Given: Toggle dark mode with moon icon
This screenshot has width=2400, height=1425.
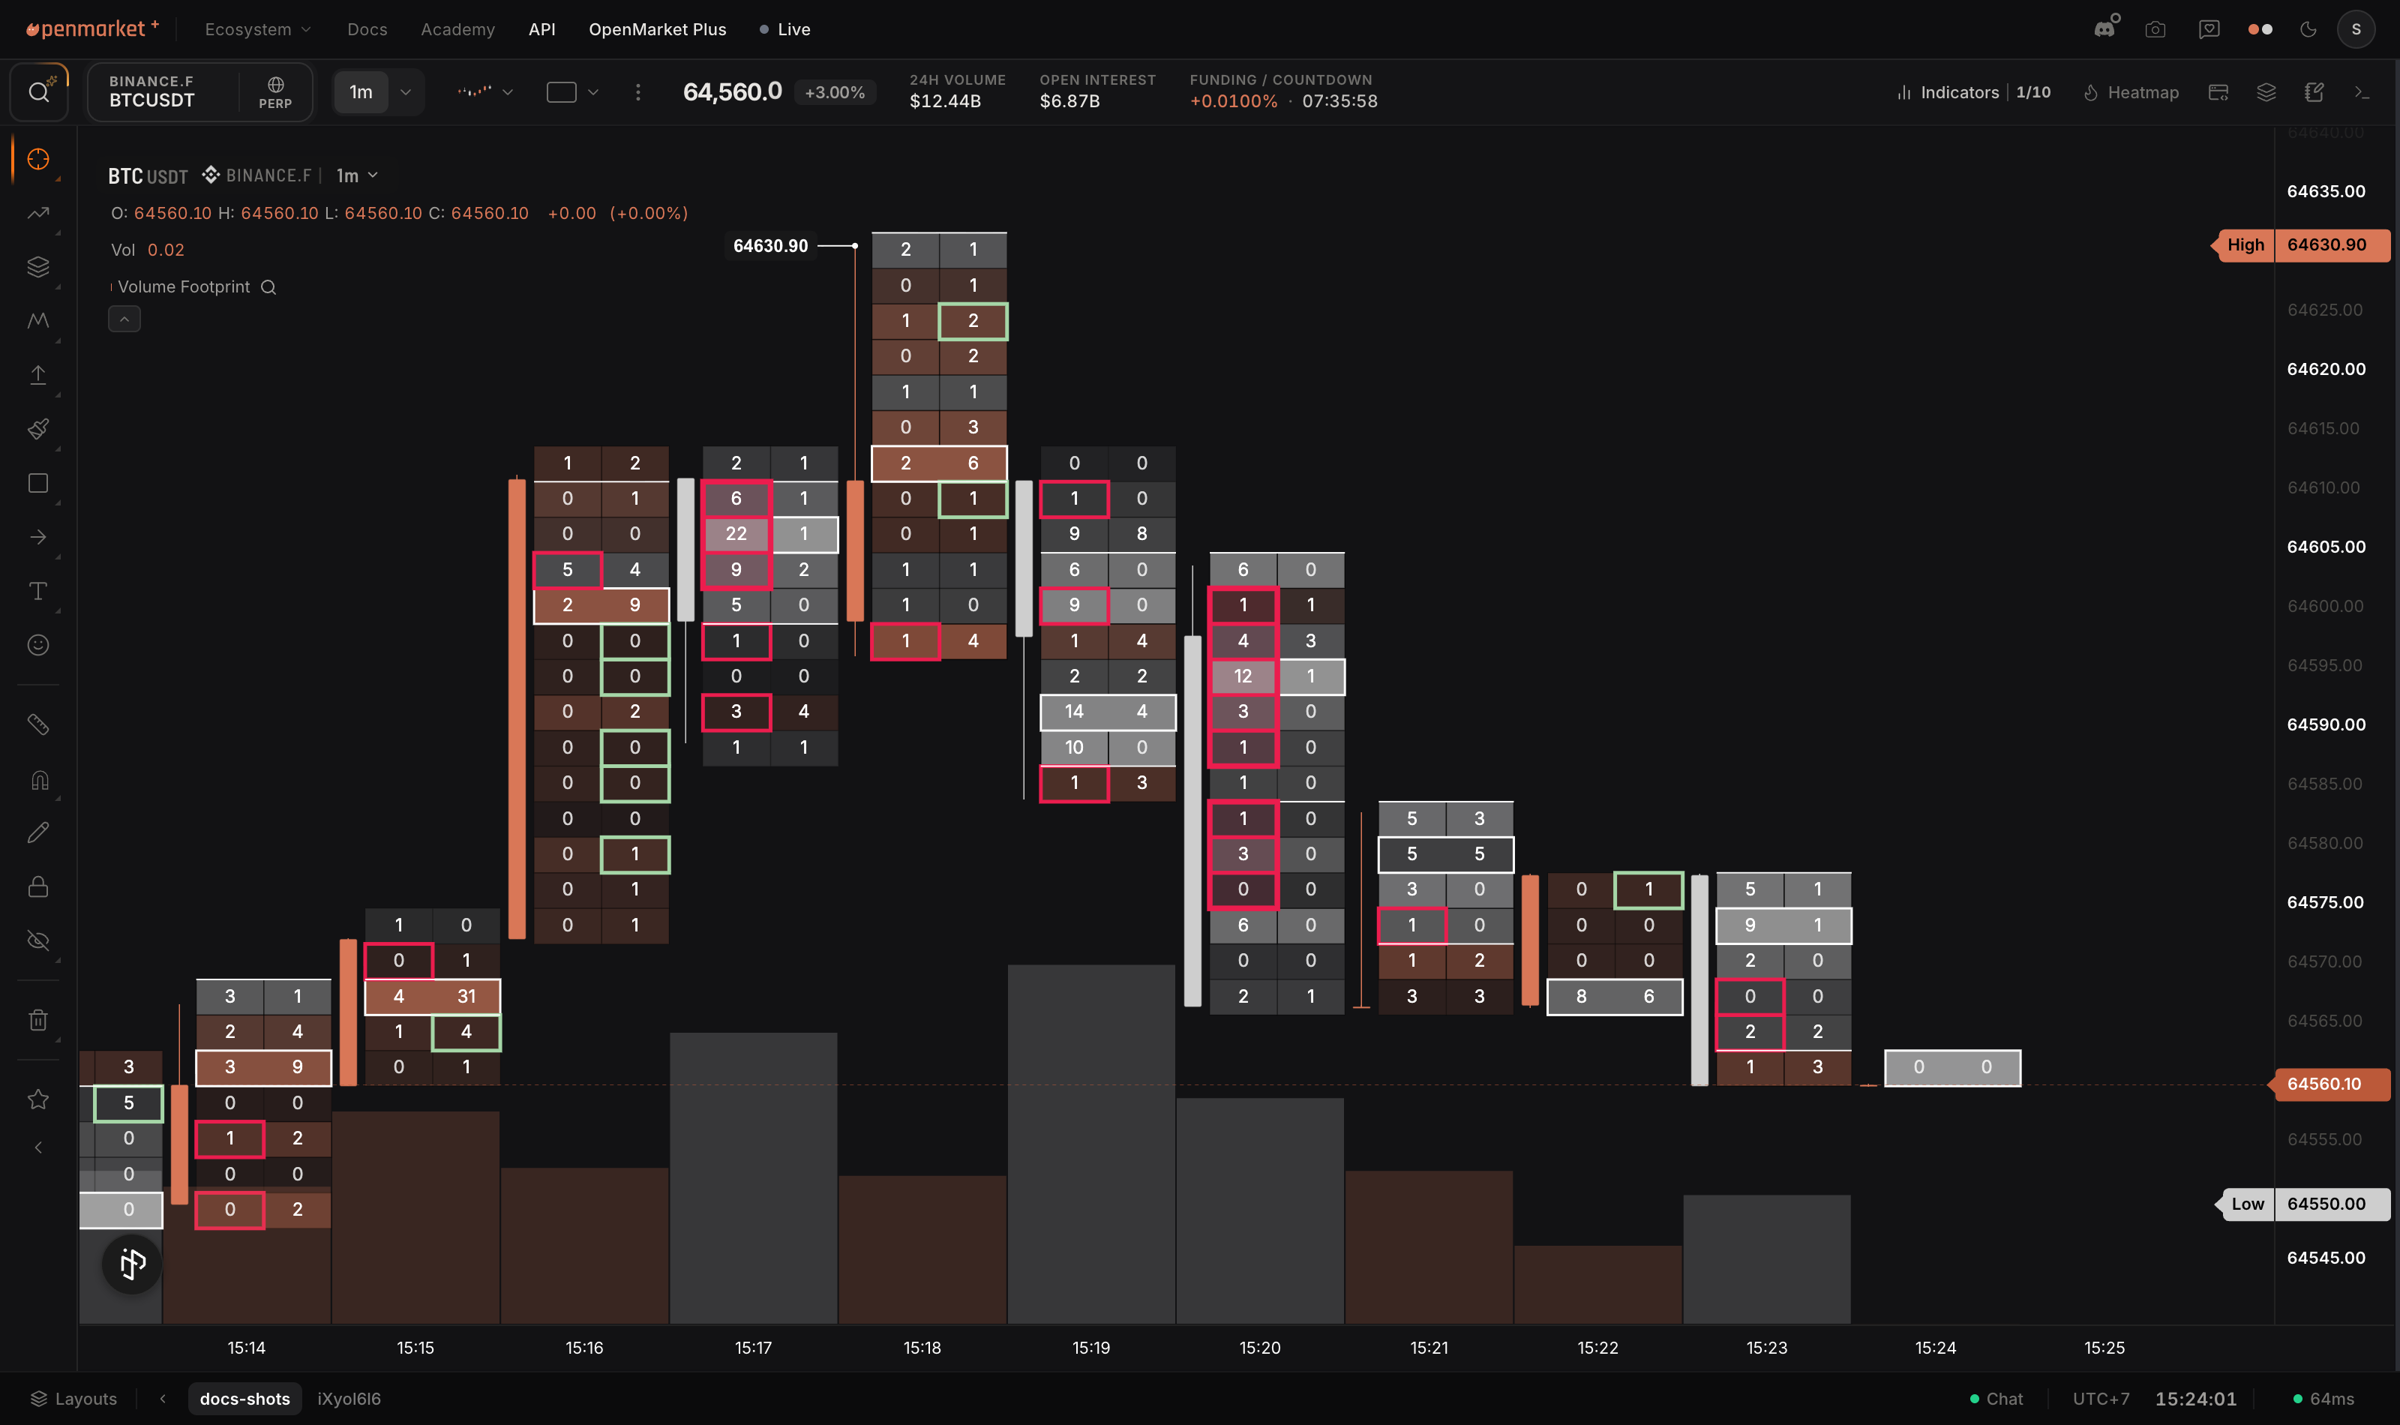Looking at the screenshot, I should (x=2308, y=30).
